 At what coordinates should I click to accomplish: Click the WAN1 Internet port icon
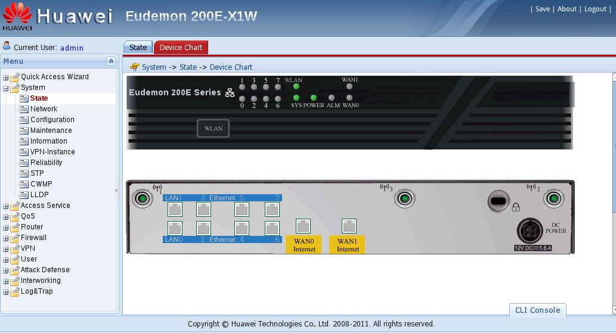348,226
